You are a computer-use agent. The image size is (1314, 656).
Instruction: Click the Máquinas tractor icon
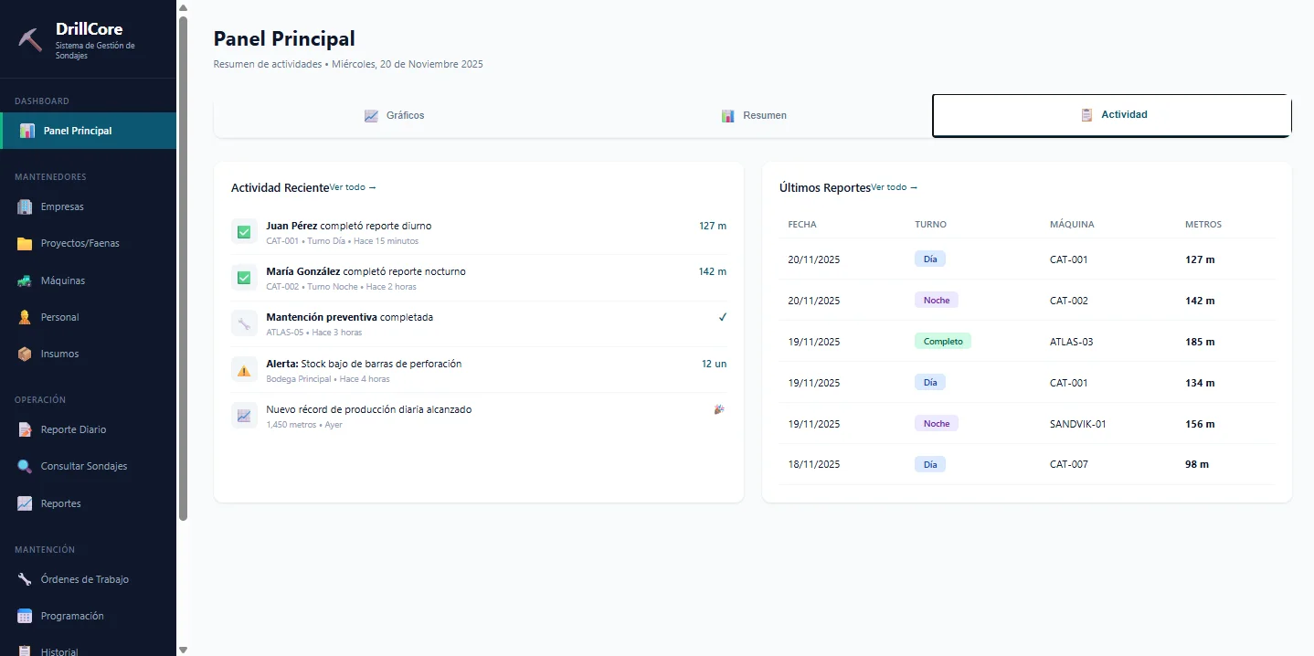point(25,280)
